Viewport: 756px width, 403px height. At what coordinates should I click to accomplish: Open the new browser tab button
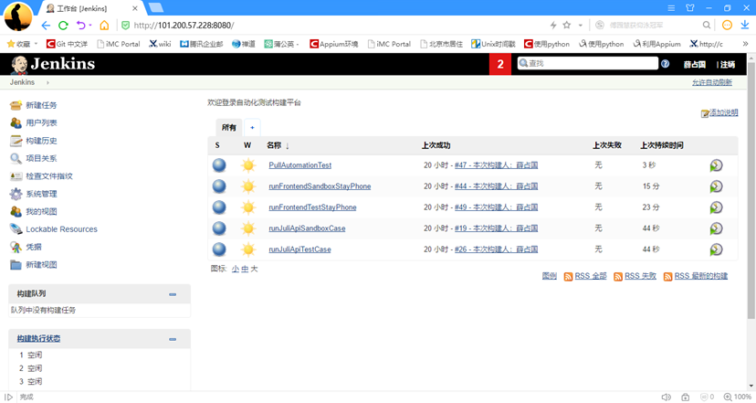click(x=156, y=7)
